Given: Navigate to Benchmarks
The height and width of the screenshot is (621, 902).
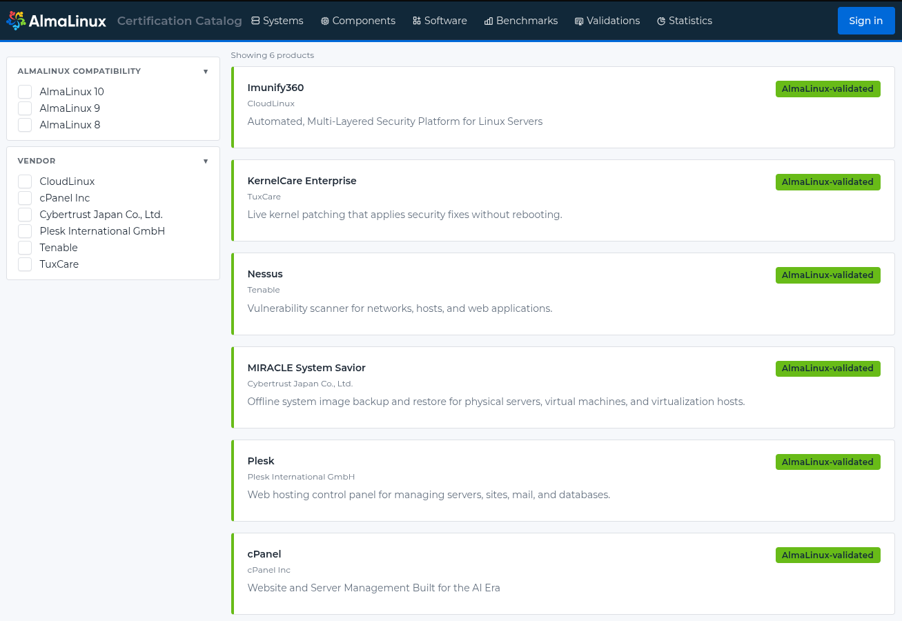Looking at the screenshot, I should 521,21.
